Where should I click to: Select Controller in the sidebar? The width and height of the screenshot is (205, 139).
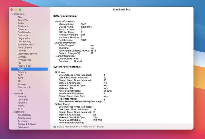(23, 35)
